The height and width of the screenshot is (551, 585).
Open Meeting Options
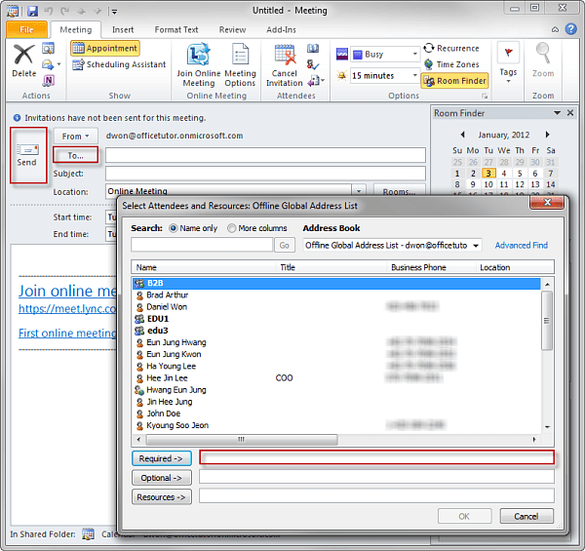pyautogui.click(x=240, y=65)
